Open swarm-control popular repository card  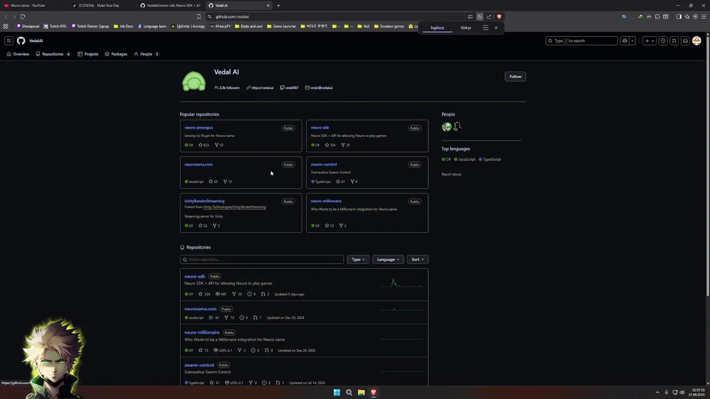coord(324,164)
